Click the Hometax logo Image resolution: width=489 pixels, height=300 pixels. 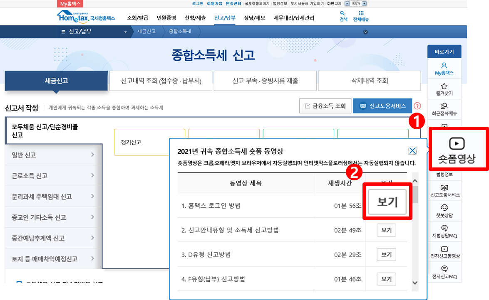pos(86,17)
